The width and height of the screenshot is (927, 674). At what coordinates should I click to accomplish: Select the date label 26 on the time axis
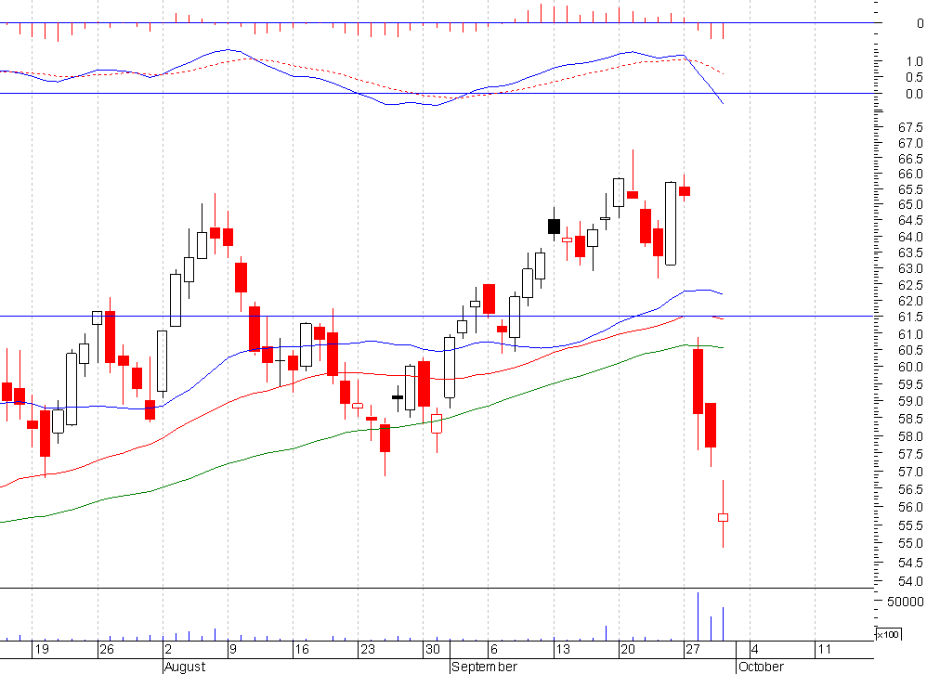pyautogui.click(x=107, y=649)
